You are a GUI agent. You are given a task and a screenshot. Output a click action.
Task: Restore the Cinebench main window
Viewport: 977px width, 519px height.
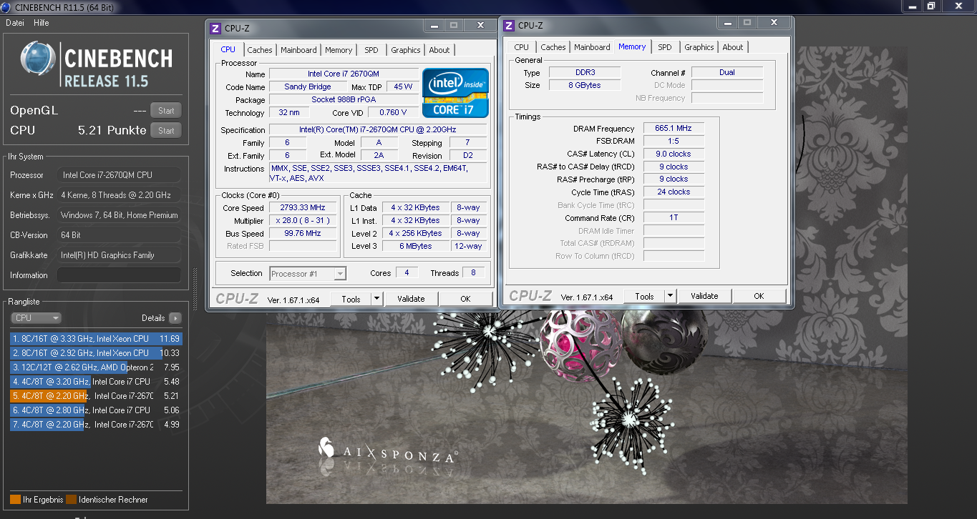pos(931,5)
